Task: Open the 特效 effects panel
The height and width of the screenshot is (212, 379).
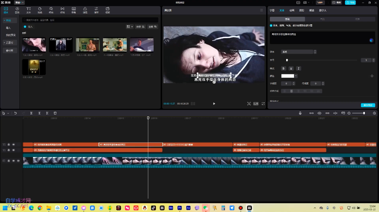Action: tap(51, 10)
